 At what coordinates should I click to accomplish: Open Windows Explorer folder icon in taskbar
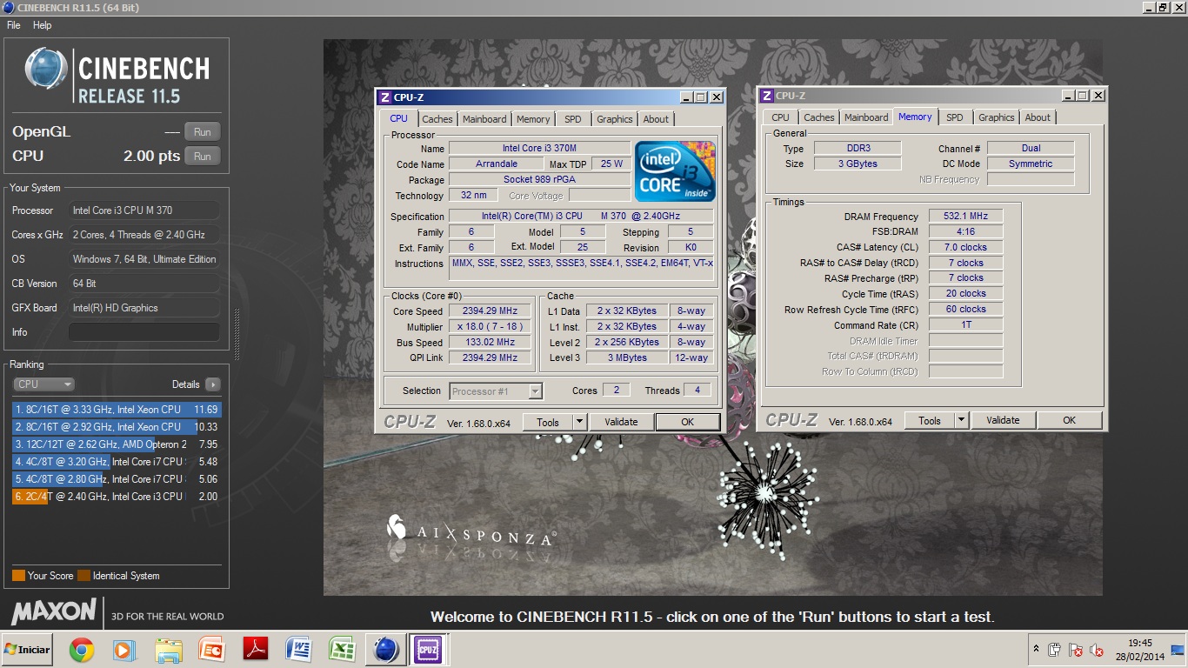tap(168, 650)
